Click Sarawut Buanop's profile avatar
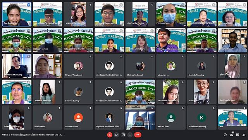248x140 pixels. point(78,92)
